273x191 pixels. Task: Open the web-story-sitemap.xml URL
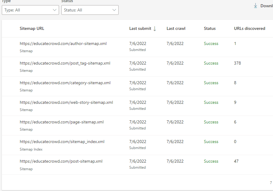(66, 102)
